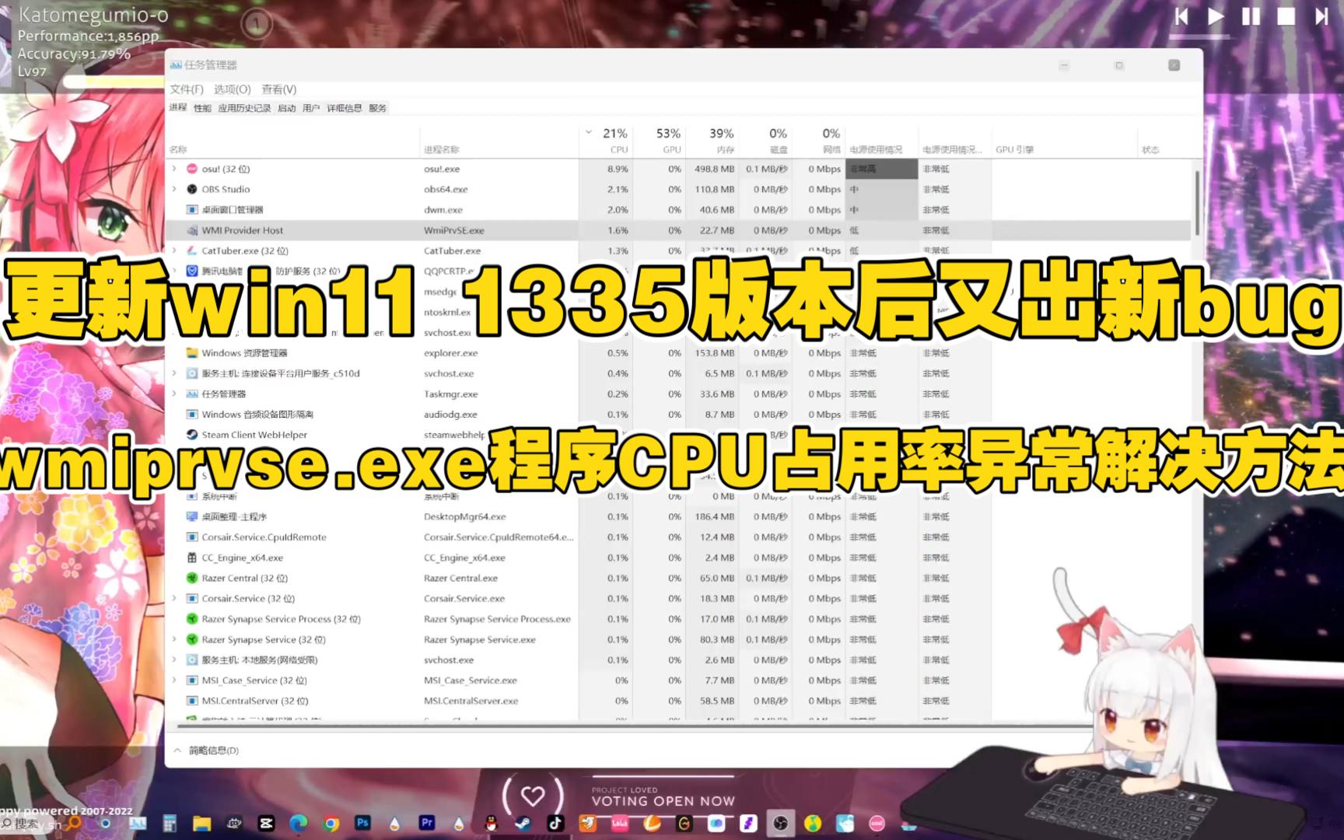Sort processes by CPU column

coord(607,141)
